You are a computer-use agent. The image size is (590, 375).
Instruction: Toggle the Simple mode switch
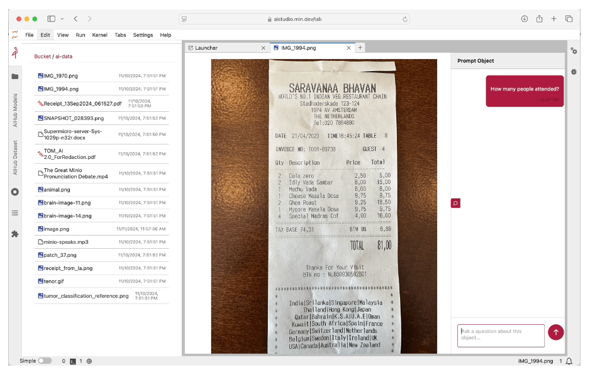click(45, 361)
